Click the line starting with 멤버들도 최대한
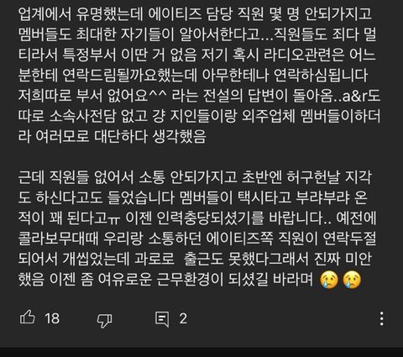This screenshot has height=357, width=403. 197,34
